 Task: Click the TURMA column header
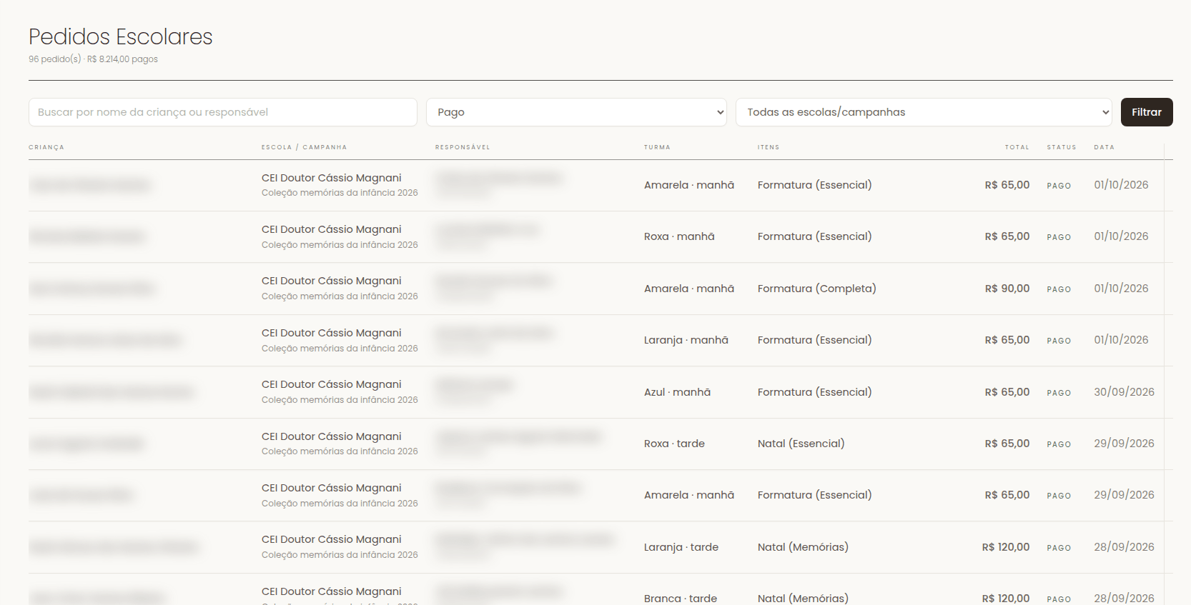point(657,147)
